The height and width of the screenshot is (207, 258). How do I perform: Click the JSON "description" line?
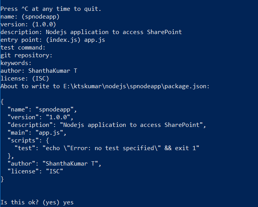click(x=107, y=125)
